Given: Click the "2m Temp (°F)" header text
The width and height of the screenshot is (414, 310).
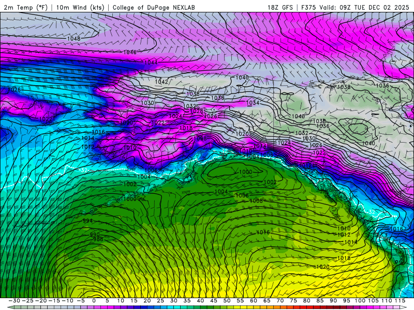Looking at the screenshot, I should tap(25, 7).
